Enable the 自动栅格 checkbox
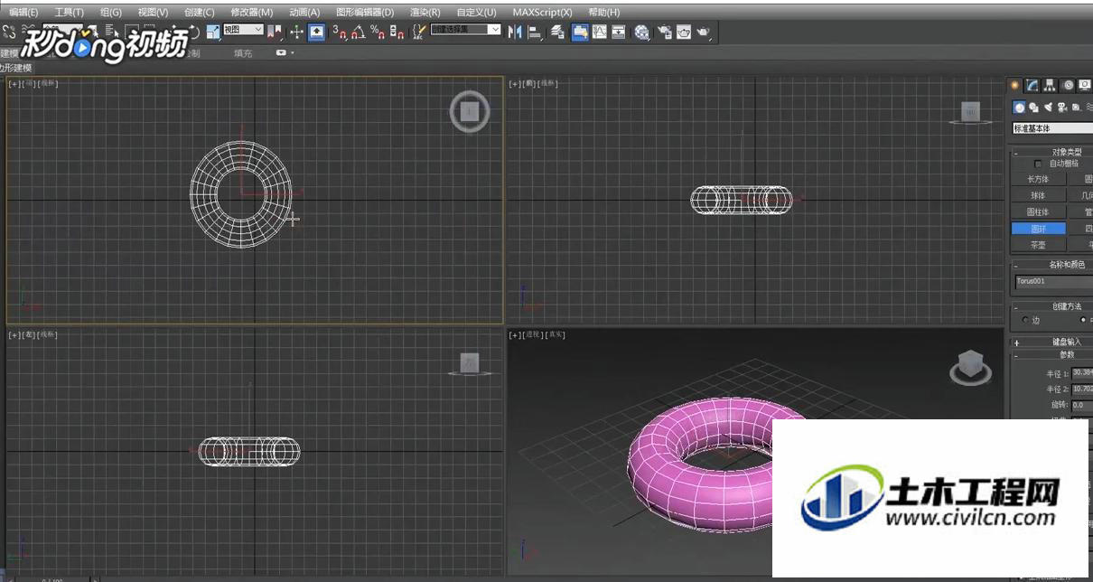Screen dimensions: 1093x582 [x=1038, y=164]
